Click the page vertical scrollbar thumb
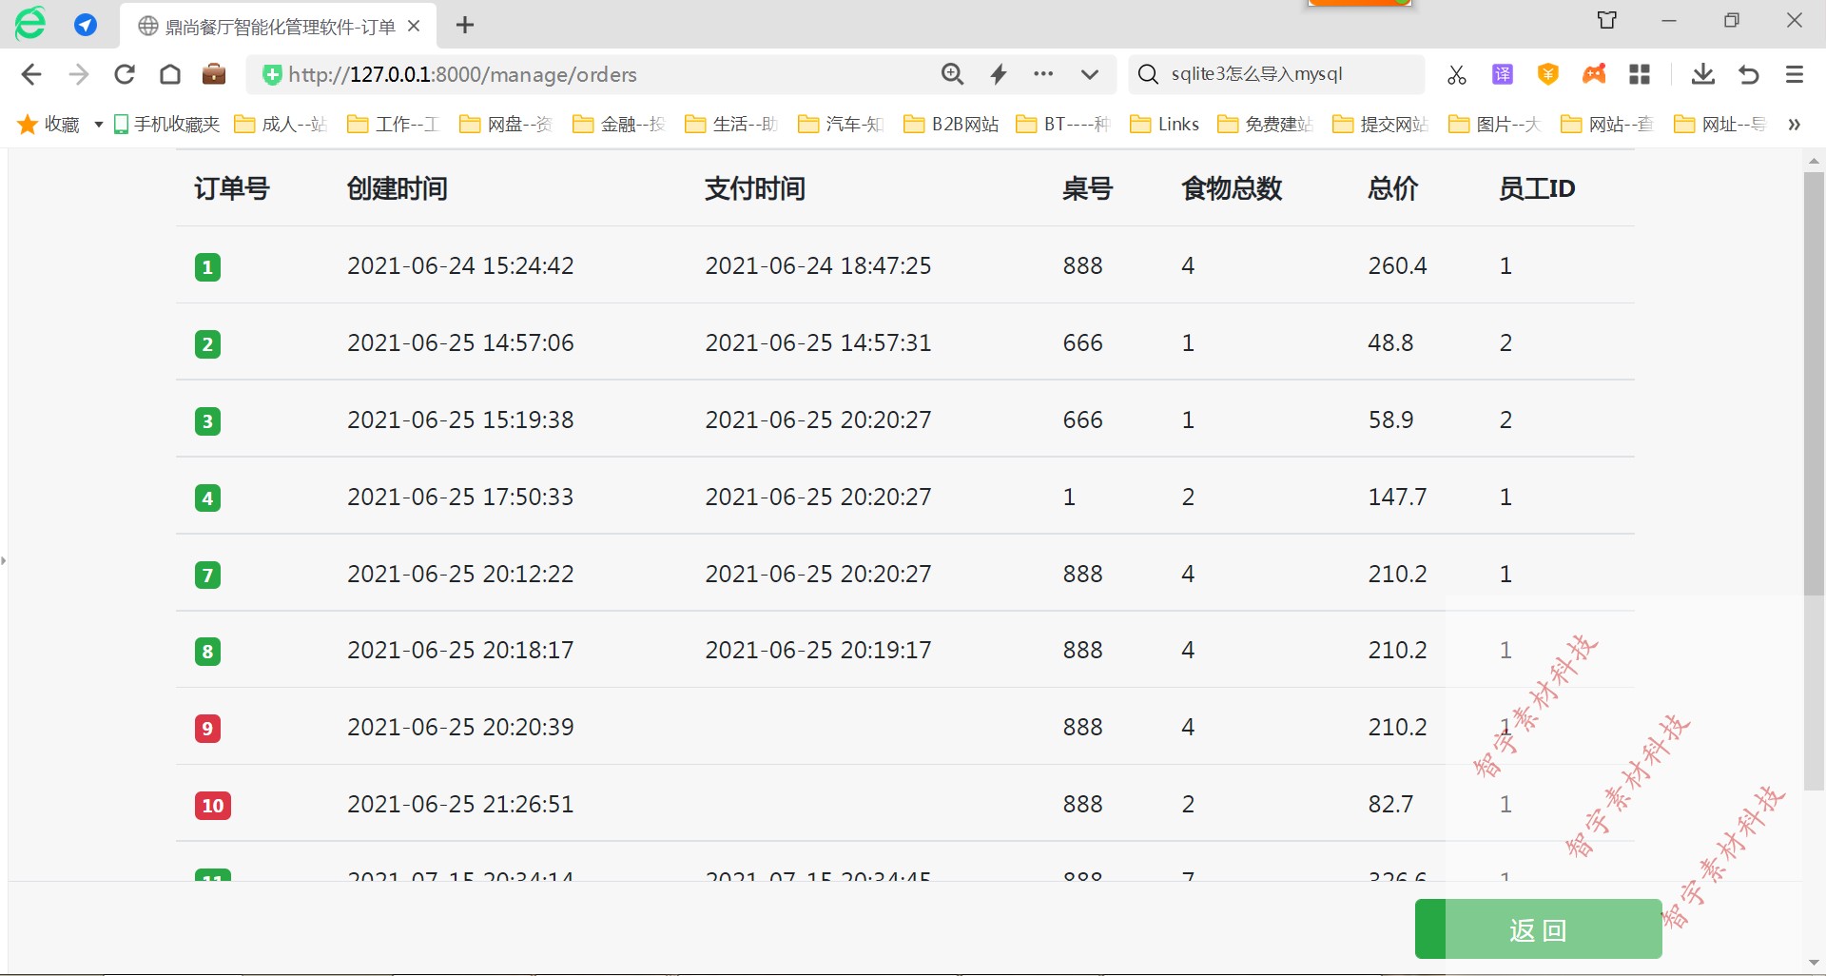 (x=1814, y=481)
